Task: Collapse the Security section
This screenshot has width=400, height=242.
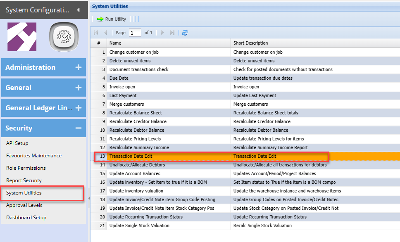Action: (78, 128)
